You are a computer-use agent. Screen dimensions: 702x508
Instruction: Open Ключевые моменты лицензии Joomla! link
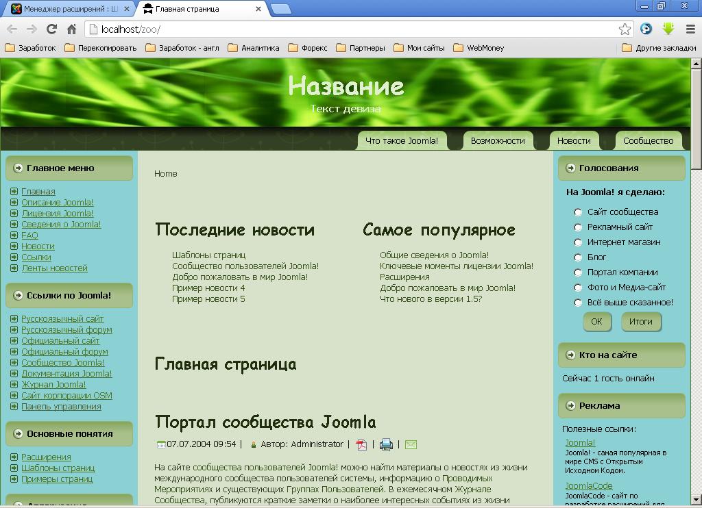click(457, 266)
